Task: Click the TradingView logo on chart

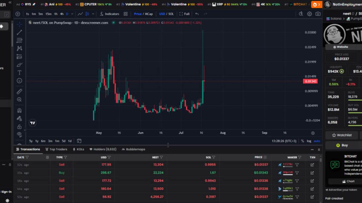Action: 33,123
